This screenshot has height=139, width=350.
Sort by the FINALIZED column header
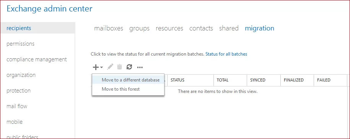(297, 80)
